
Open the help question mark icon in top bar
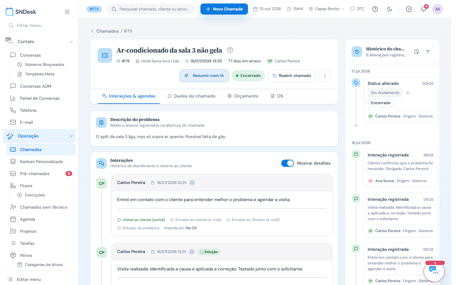click(375, 9)
